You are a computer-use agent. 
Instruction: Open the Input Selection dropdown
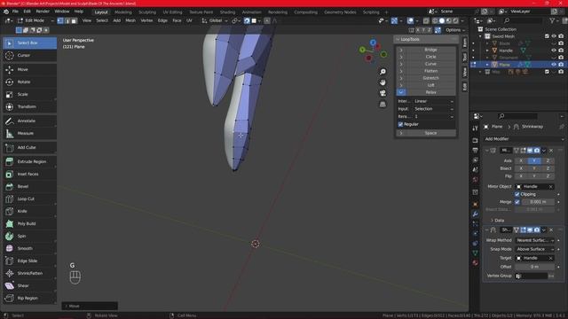(434, 109)
